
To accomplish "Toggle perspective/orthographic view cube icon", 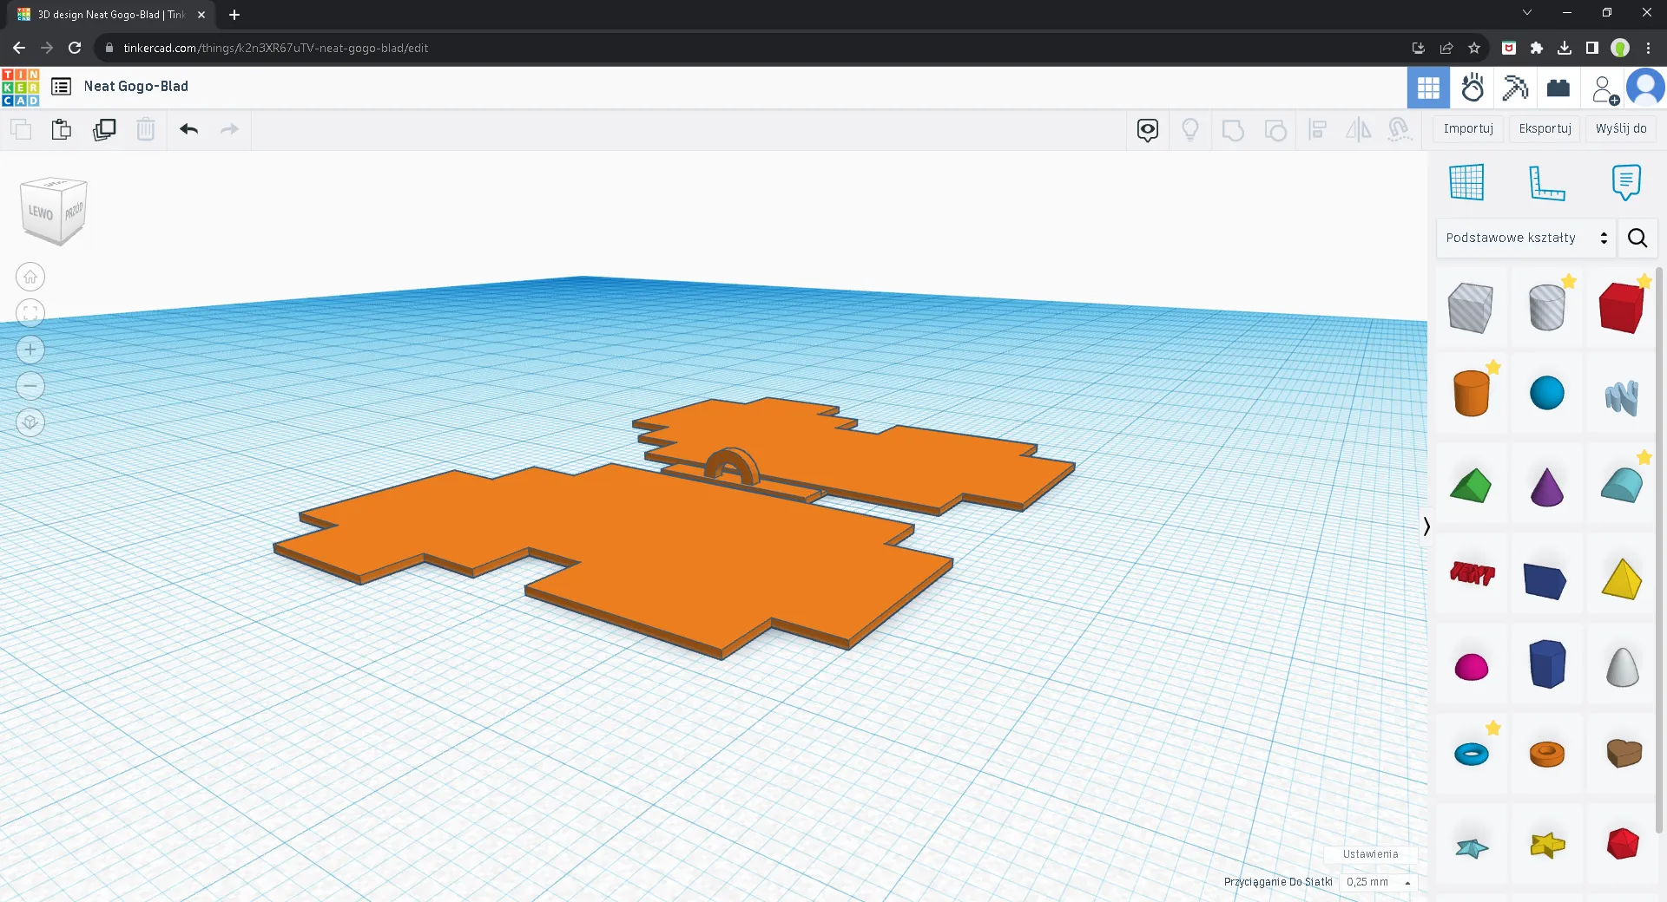I will (30, 422).
